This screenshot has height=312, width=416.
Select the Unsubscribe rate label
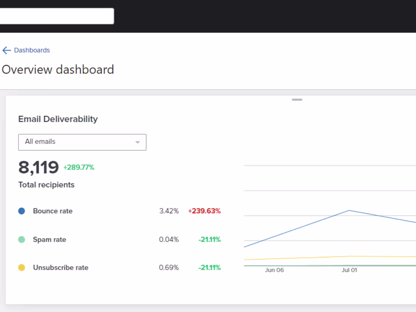pos(61,268)
